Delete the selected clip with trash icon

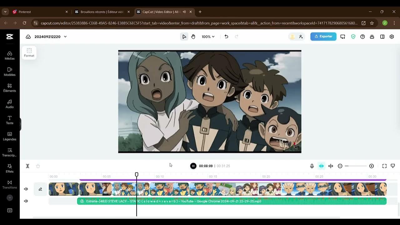pos(38,166)
